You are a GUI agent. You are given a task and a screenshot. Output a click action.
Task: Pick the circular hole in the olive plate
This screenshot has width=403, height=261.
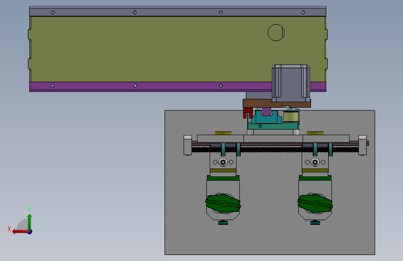(276, 33)
